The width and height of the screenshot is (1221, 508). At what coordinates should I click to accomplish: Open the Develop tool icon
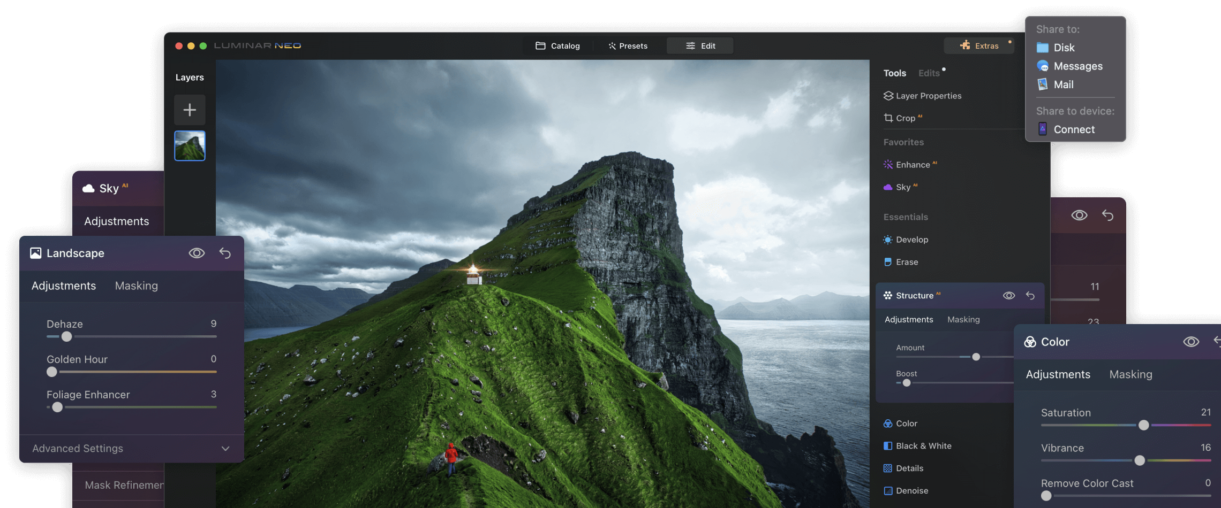click(888, 240)
